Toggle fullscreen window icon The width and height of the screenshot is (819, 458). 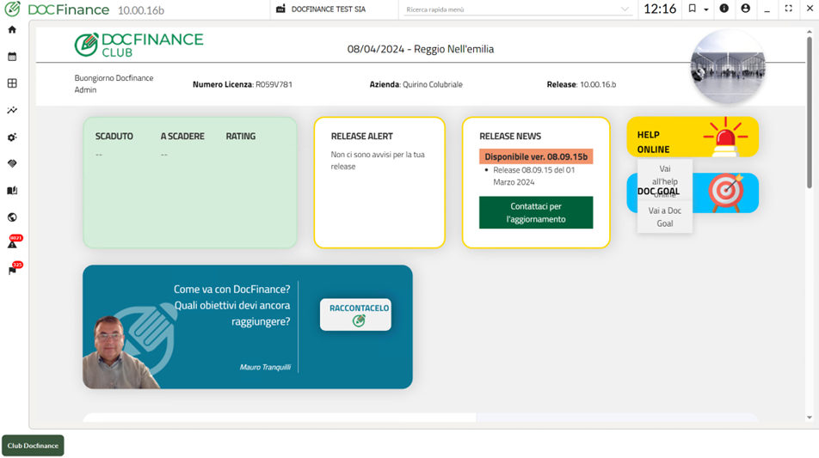coord(789,9)
